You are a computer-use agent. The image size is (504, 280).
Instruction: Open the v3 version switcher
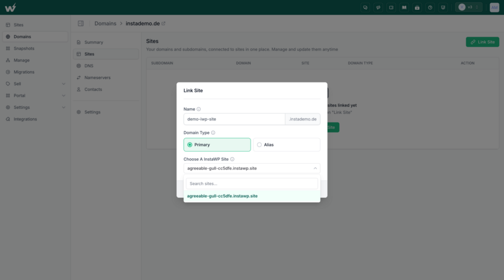pyautogui.click(x=469, y=7)
